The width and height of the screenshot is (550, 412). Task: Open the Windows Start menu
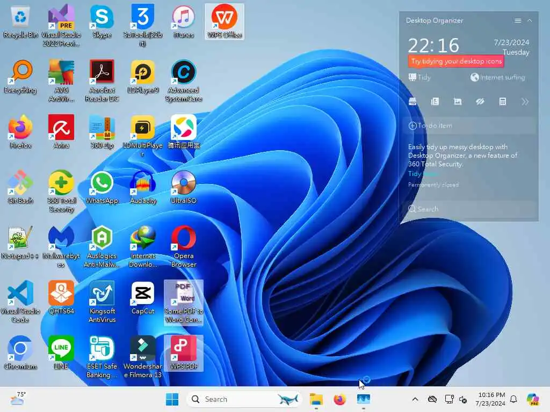pyautogui.click(x=172, y=399)
